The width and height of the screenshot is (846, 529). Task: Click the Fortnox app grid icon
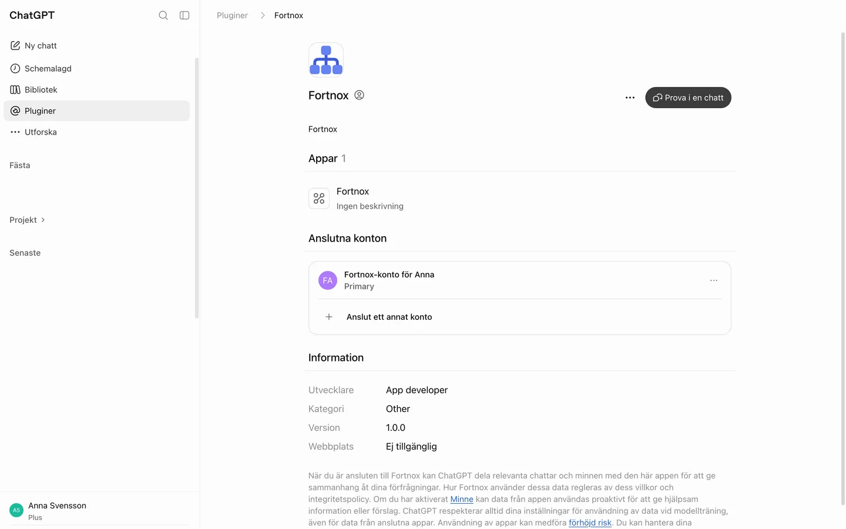pyautogui.click(x=319, y=199)
